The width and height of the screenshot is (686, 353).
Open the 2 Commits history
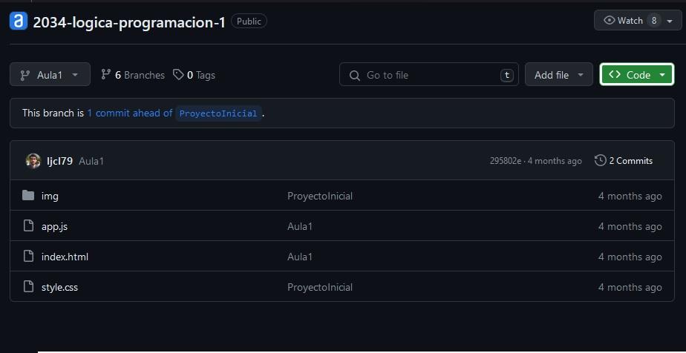[x=630, y=161]
